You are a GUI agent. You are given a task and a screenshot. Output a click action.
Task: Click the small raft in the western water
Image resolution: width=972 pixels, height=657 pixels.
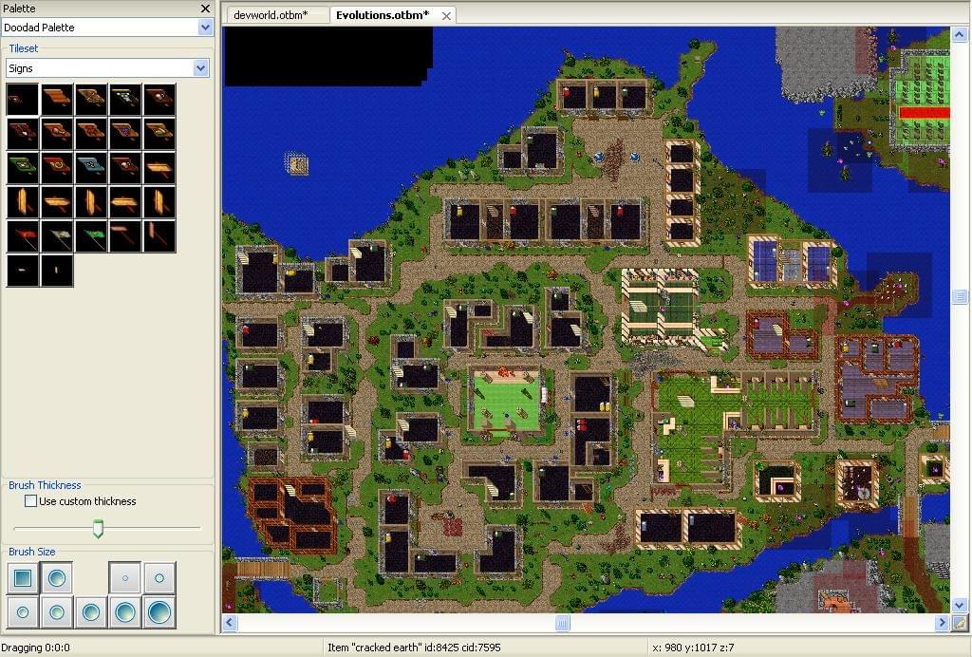297,163
